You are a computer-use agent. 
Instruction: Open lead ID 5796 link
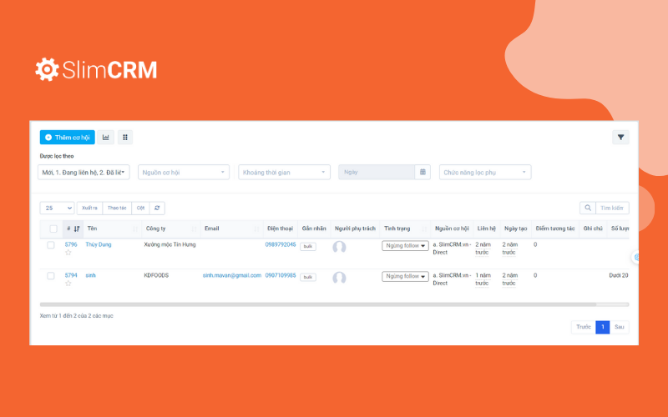point(71,244)
